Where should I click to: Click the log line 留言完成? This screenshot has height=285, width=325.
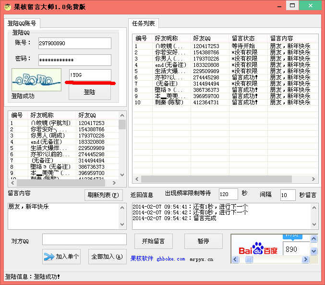pyautogui.click(x=174, y=218)
